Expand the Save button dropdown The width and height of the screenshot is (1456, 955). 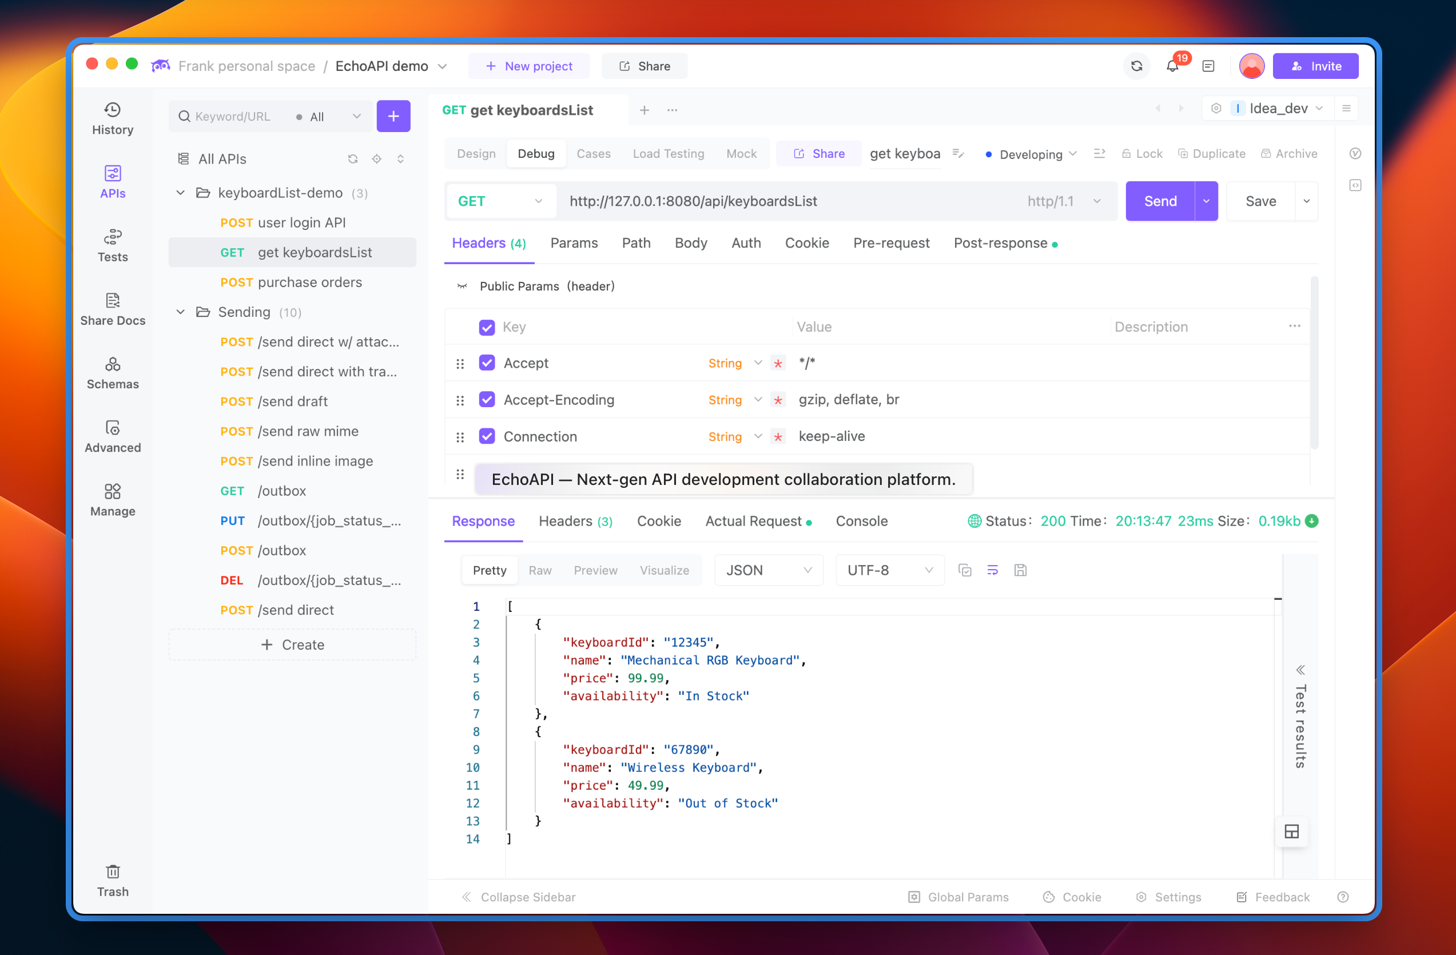(1304, 201)
